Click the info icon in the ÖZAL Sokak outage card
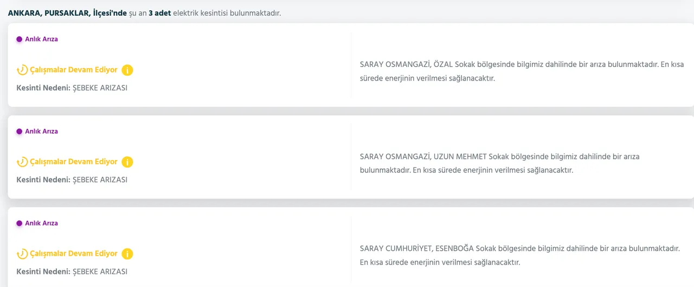694x287 pixels. pos(127,70)
